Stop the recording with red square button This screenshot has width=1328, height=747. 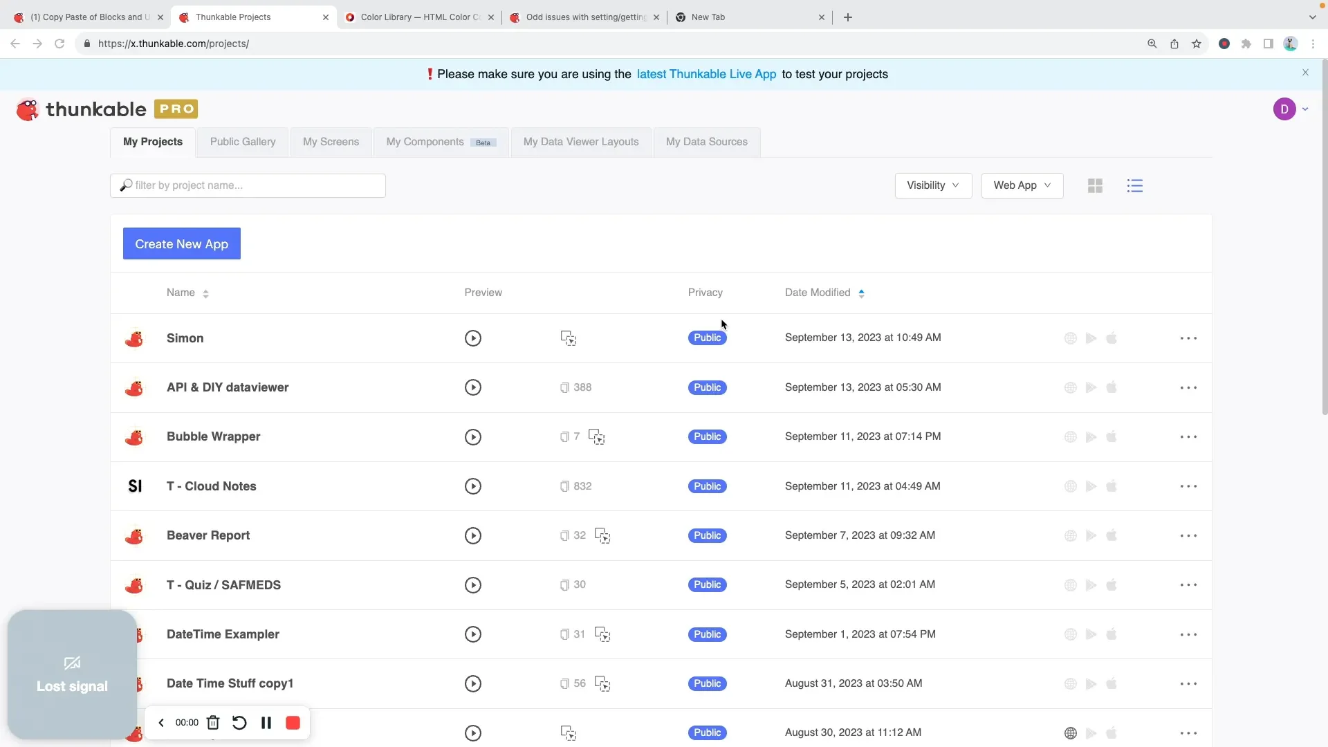coord(293,723)
